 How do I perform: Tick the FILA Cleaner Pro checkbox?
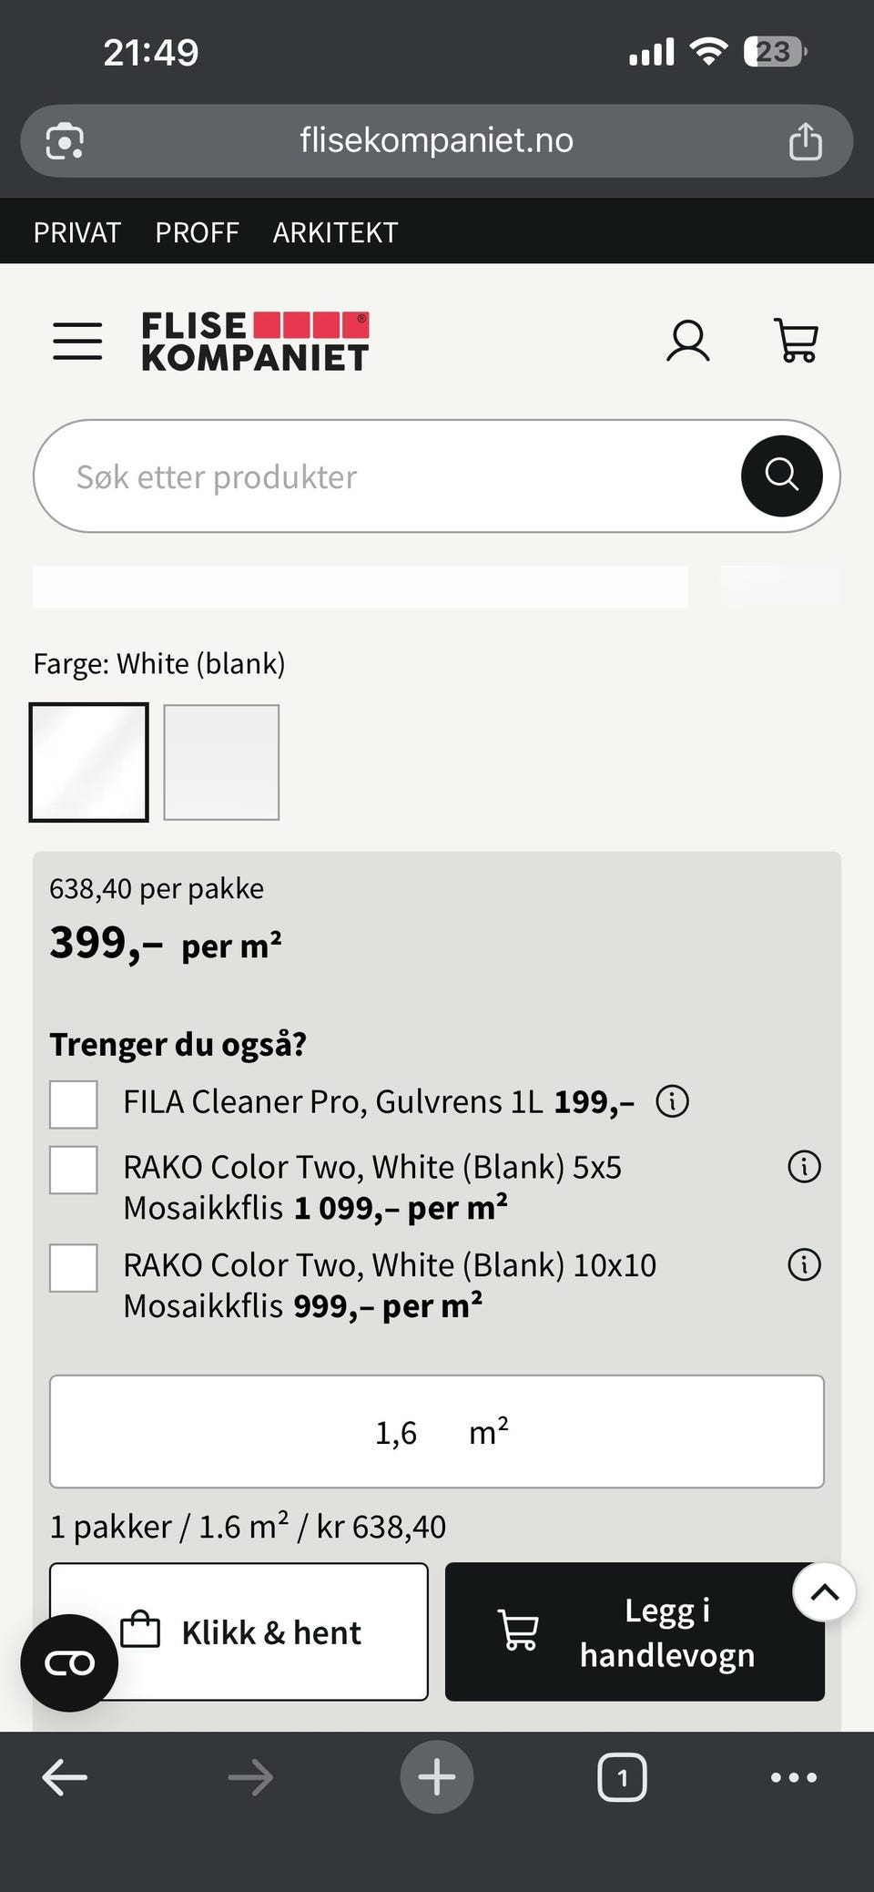74,1104
